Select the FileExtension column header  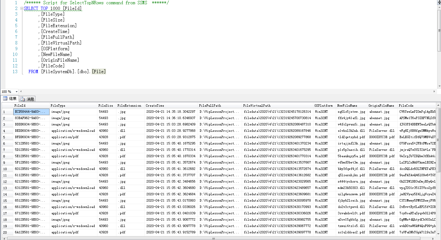130,105
